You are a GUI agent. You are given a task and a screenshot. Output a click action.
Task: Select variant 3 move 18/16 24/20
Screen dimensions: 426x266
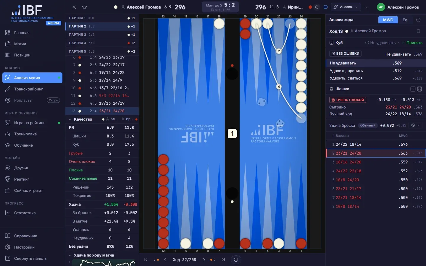pyautogui.click(x=376, y=162)
